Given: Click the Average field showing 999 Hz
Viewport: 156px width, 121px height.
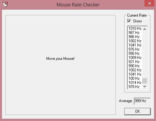Looking at the screenshot, I should pos(142,101).
